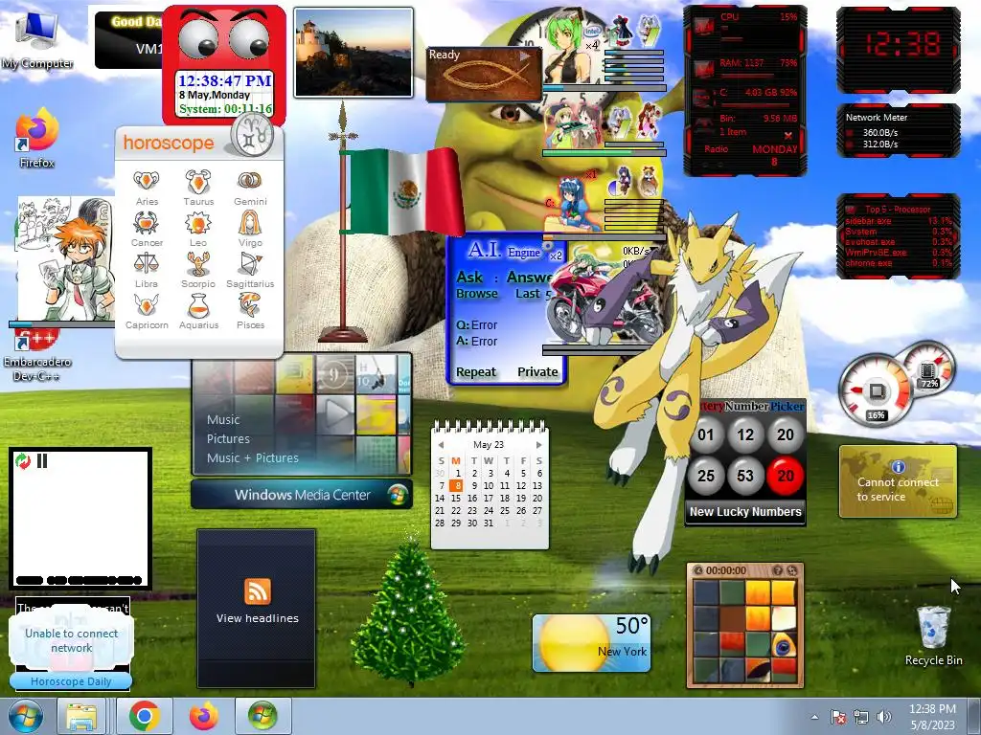The image size is (981, 735).
Task: Click the CPU meter gauge gadget
Action: coord(877,391)
